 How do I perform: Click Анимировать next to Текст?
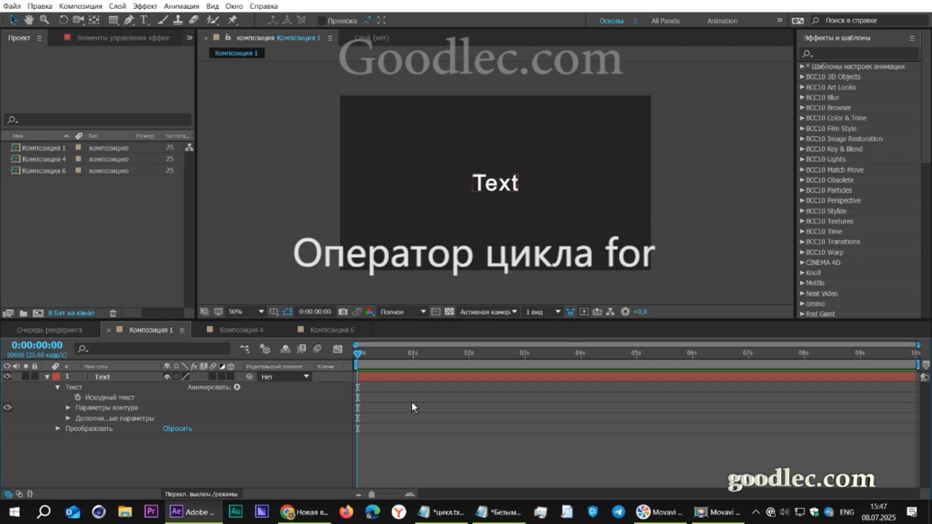(x=236, y=387)
